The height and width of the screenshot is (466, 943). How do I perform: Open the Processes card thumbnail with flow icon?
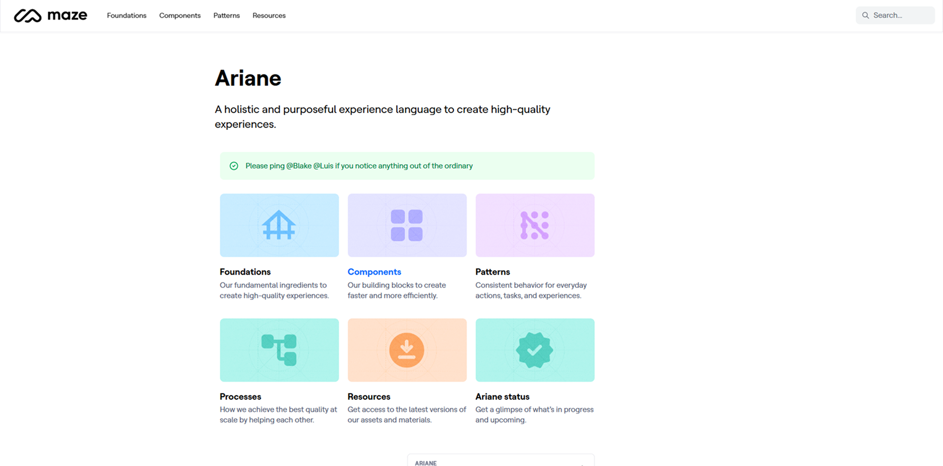pos(279,350)
